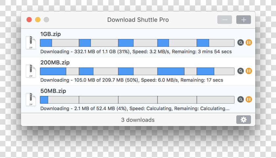Minimize the window with yellow button
Image resolution: width=276 pixels, height=158 pixels.
[38, 20]
